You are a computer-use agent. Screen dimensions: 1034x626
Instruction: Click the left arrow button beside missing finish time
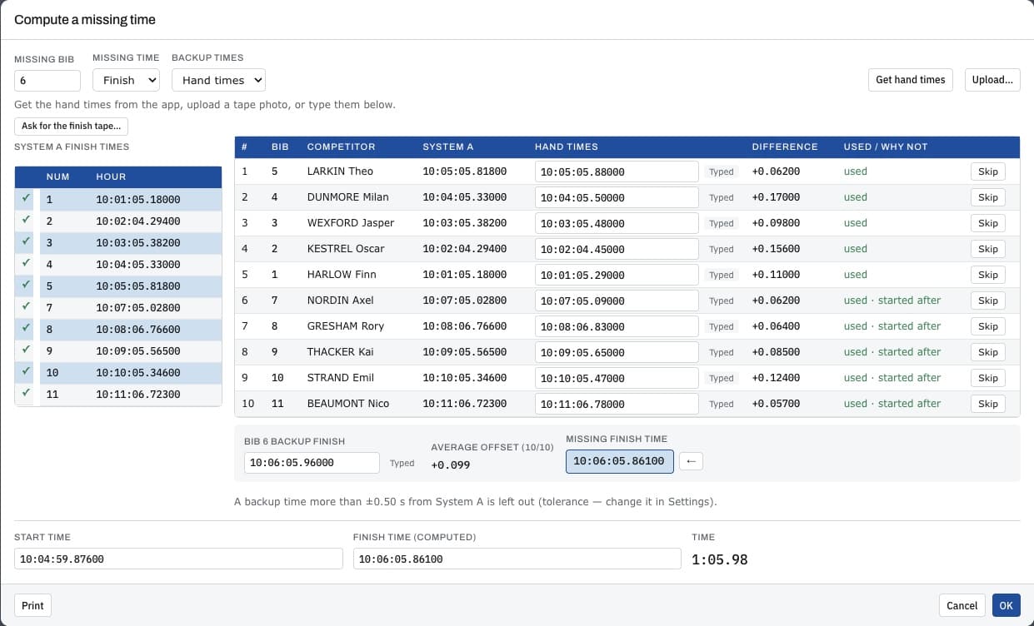[x=691, y=461]
